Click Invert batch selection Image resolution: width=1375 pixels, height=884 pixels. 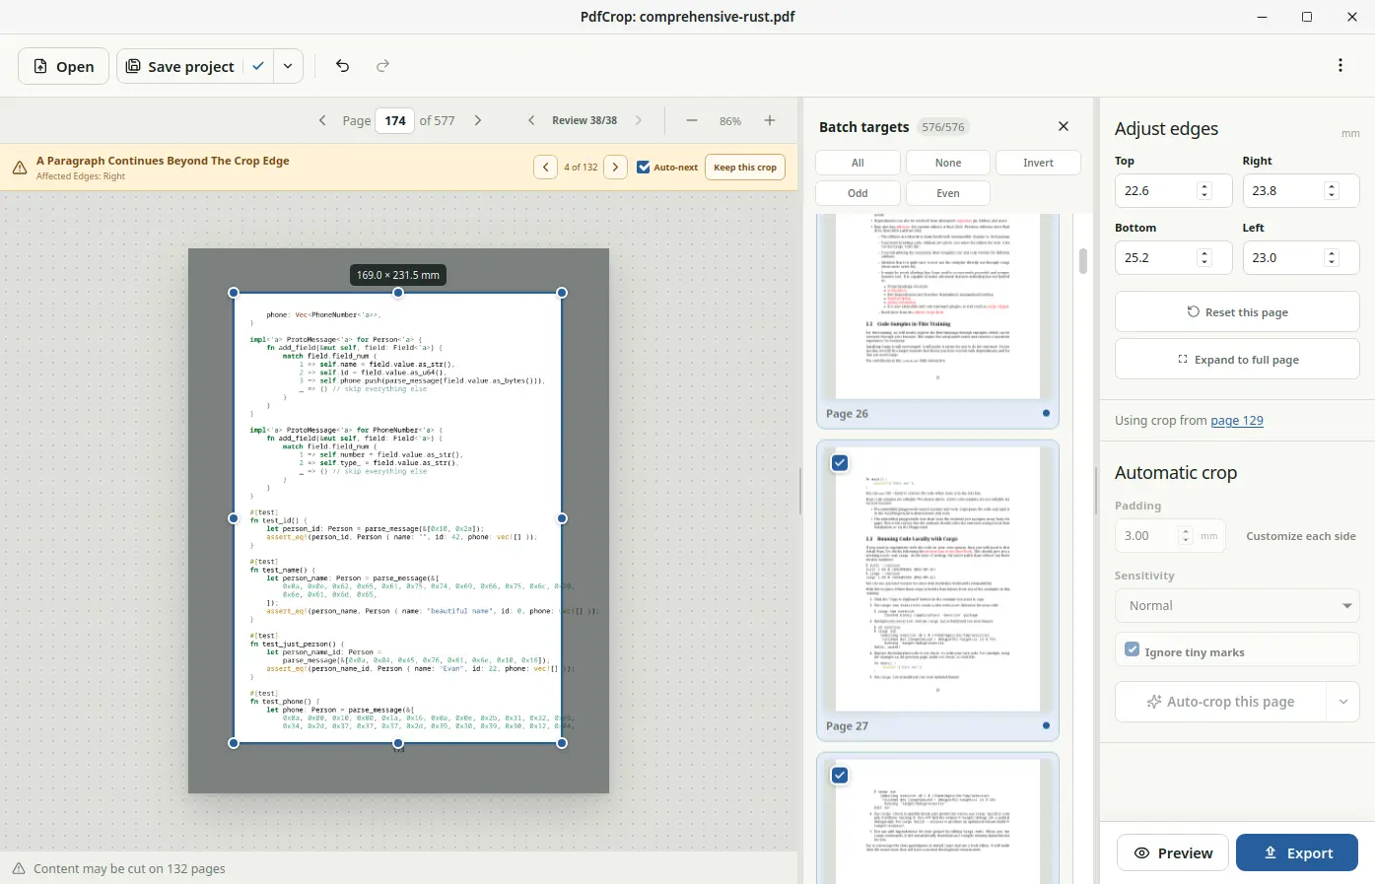[1038, 163]
